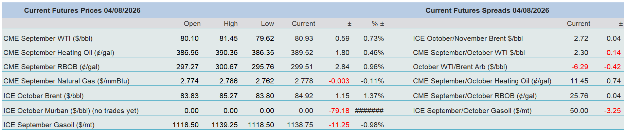The width and height of the screenshot is (626, 132).
Task: Click ICE October/November Brent spread label
Action: click(x=468, y=38)
